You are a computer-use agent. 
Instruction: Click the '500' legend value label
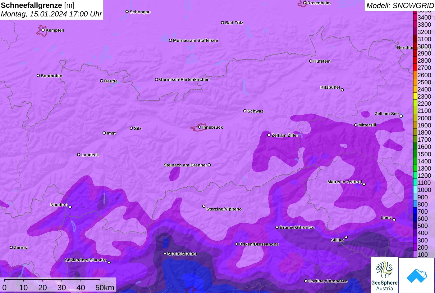tap(423, 226)
